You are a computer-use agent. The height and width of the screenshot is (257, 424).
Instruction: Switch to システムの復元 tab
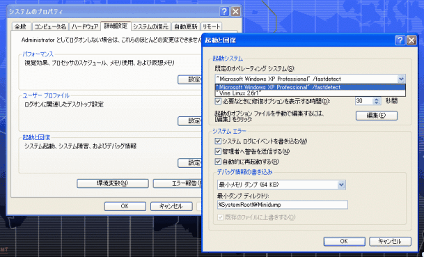150,26
